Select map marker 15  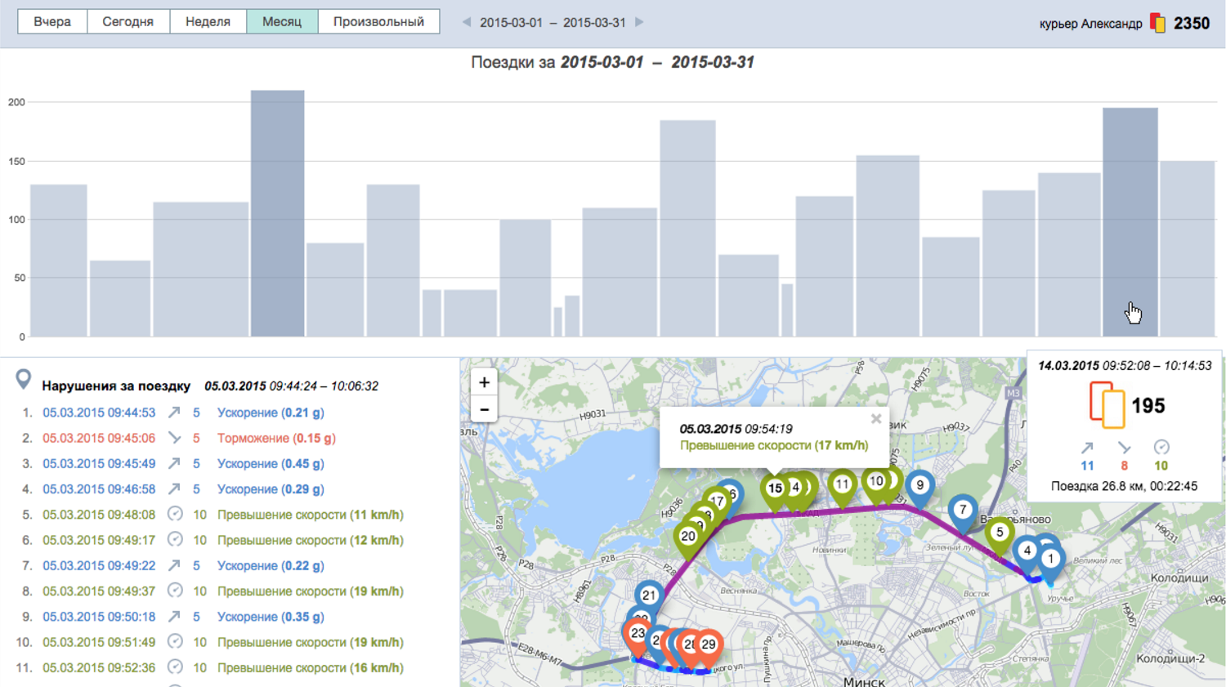775,490
